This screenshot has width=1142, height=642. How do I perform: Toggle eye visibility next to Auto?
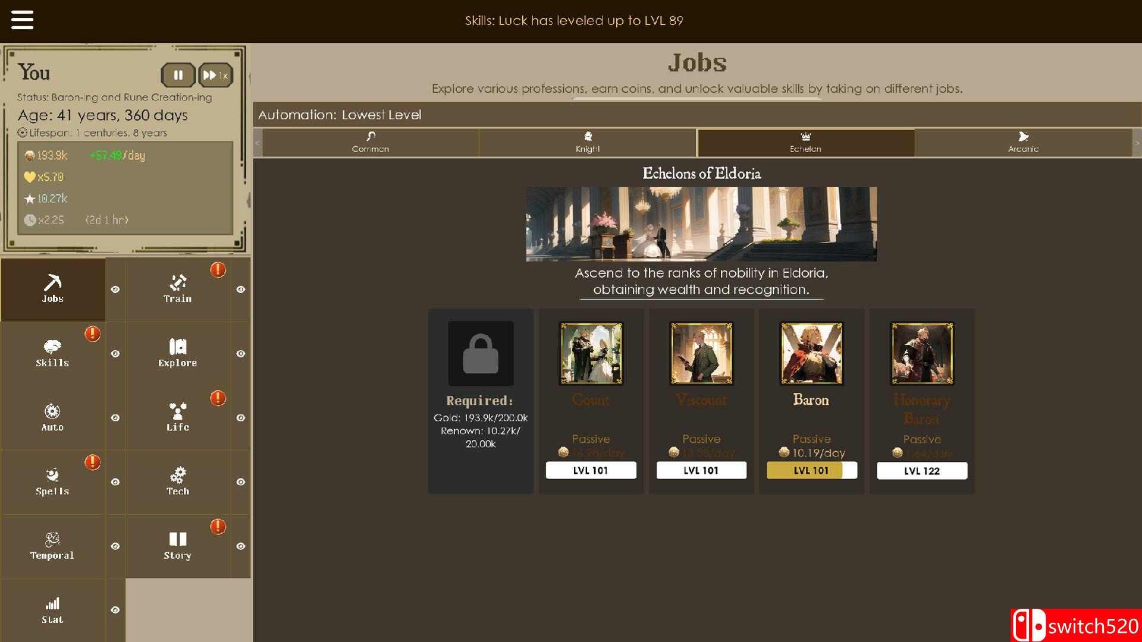(115, 418)
